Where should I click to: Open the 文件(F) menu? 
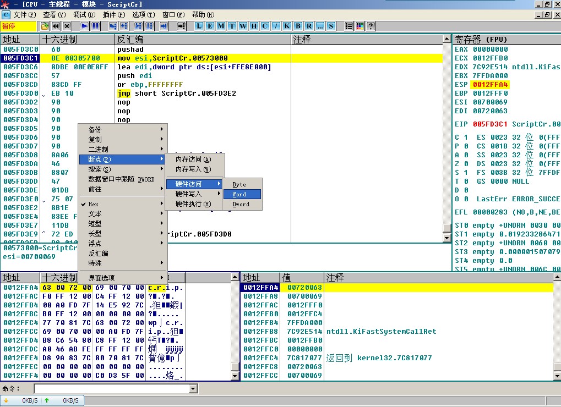pyautogui.click(x=25, y=15)
